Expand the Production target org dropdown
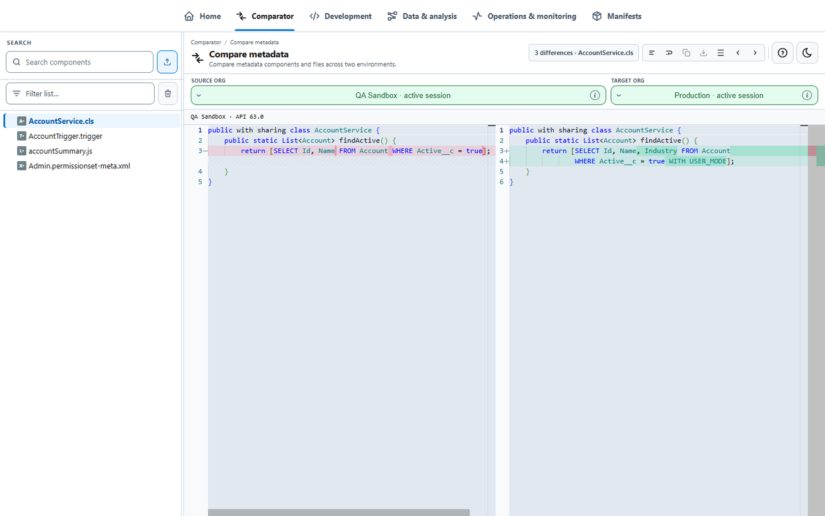 714,95
